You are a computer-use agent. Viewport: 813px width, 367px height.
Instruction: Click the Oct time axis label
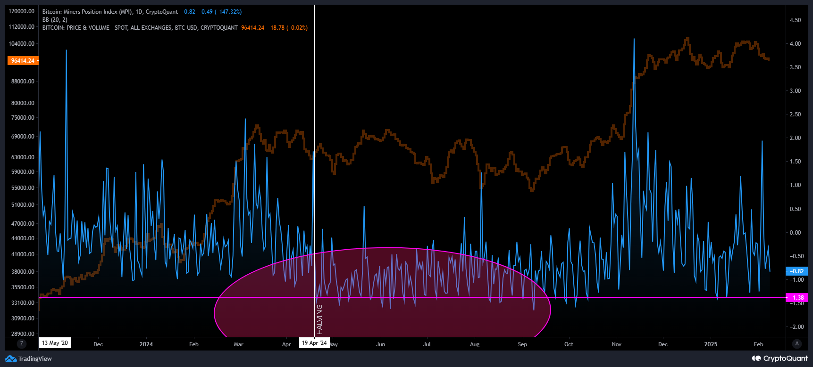click(x=569, y=344)
